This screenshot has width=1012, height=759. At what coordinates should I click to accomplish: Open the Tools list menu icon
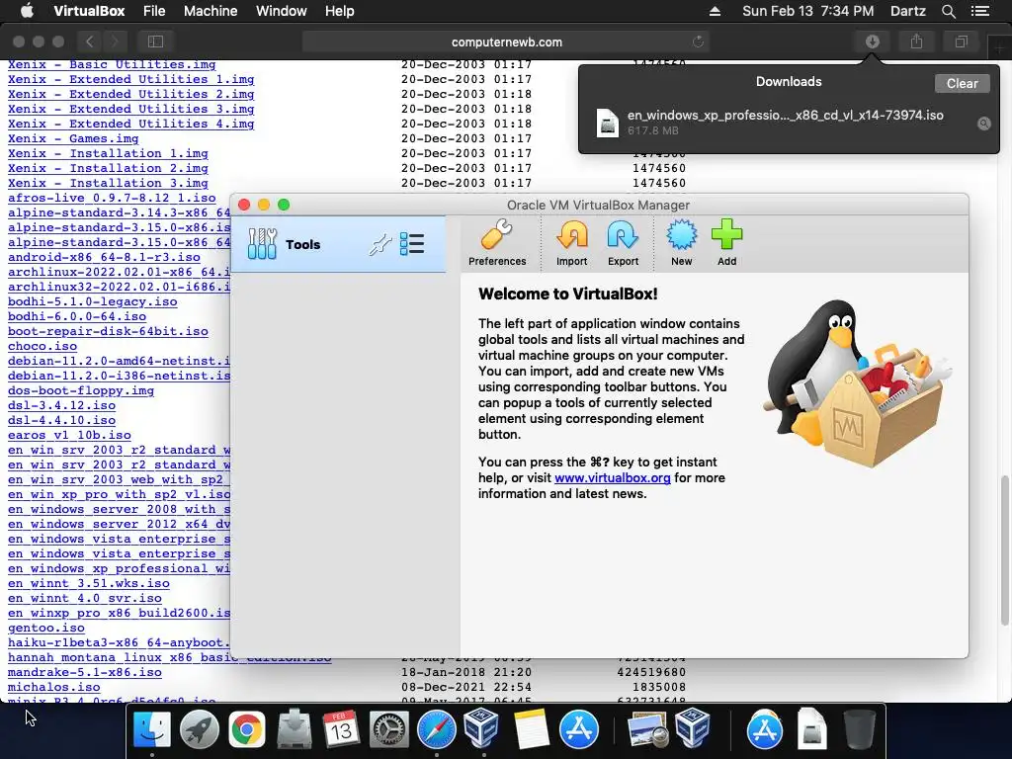coord(412,244)
